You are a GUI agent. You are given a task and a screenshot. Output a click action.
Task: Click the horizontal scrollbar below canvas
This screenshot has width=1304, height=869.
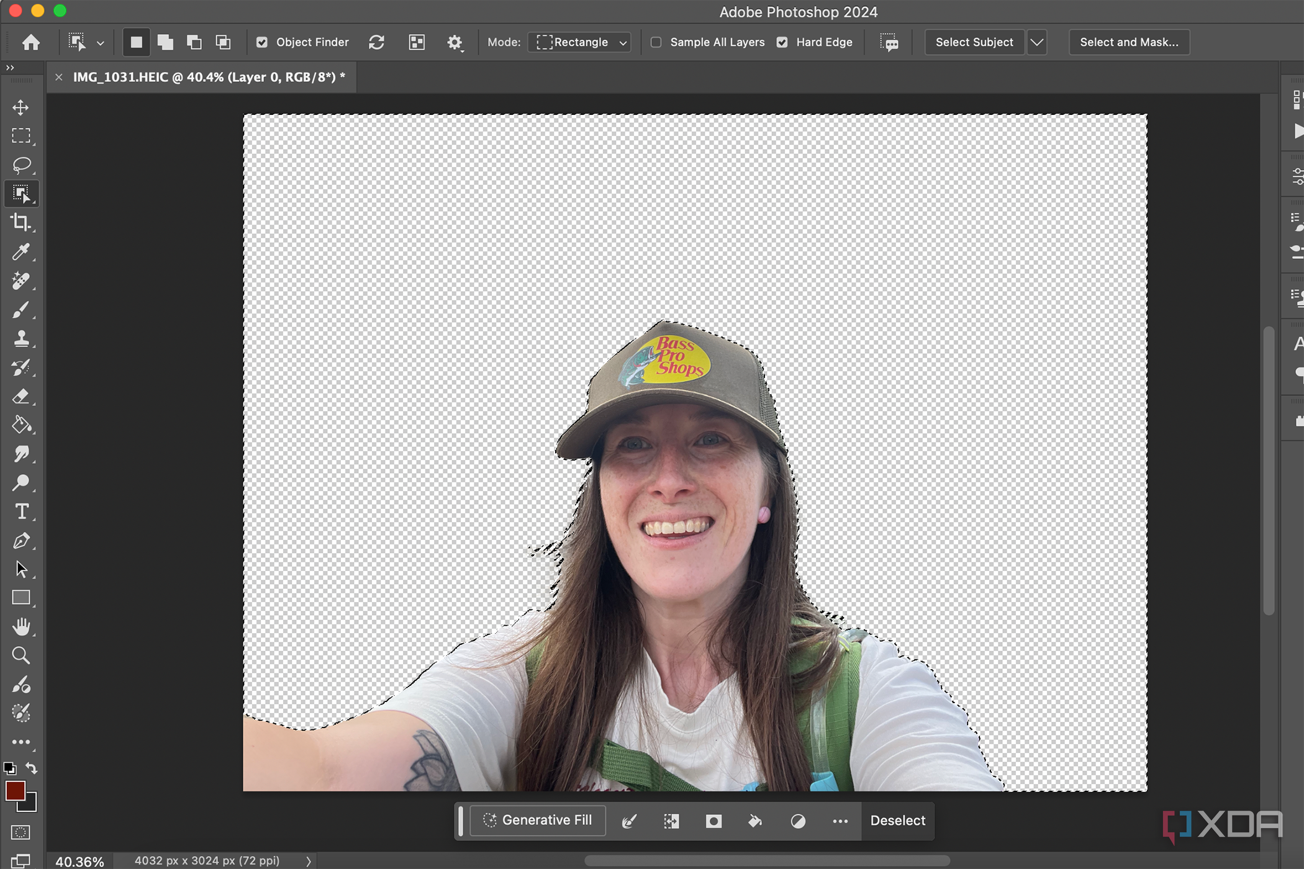tap(767, 861)
